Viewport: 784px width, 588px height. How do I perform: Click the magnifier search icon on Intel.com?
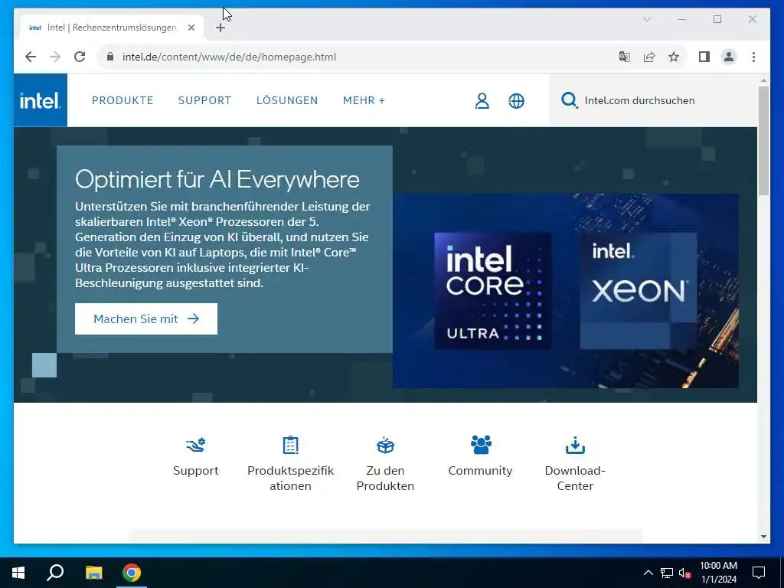point(569,100)
